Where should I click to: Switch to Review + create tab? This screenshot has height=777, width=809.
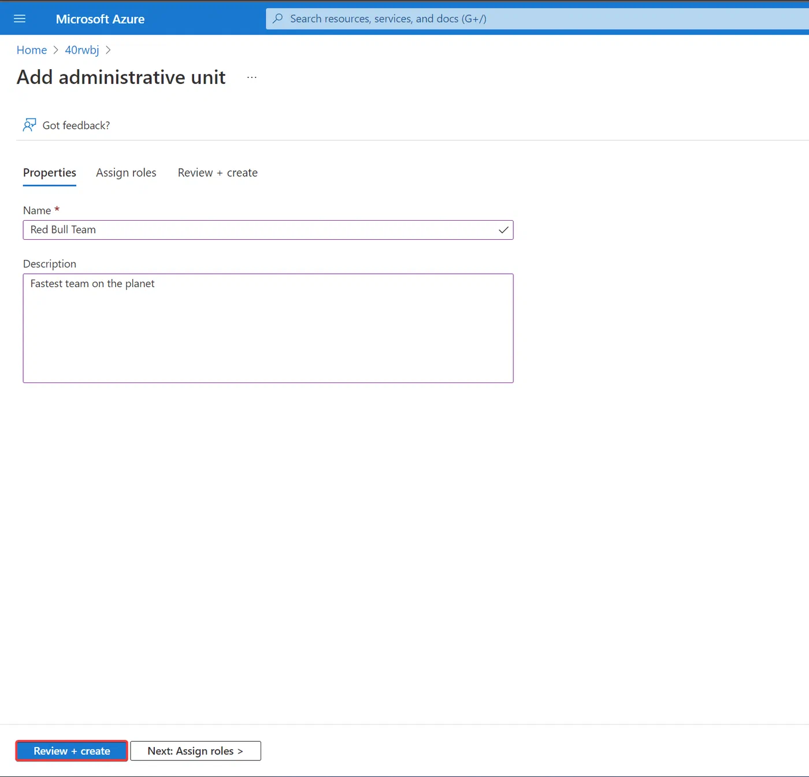click(218, 173)
